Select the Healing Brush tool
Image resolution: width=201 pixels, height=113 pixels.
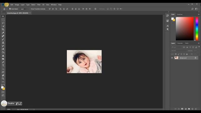[x=3, y=36]
